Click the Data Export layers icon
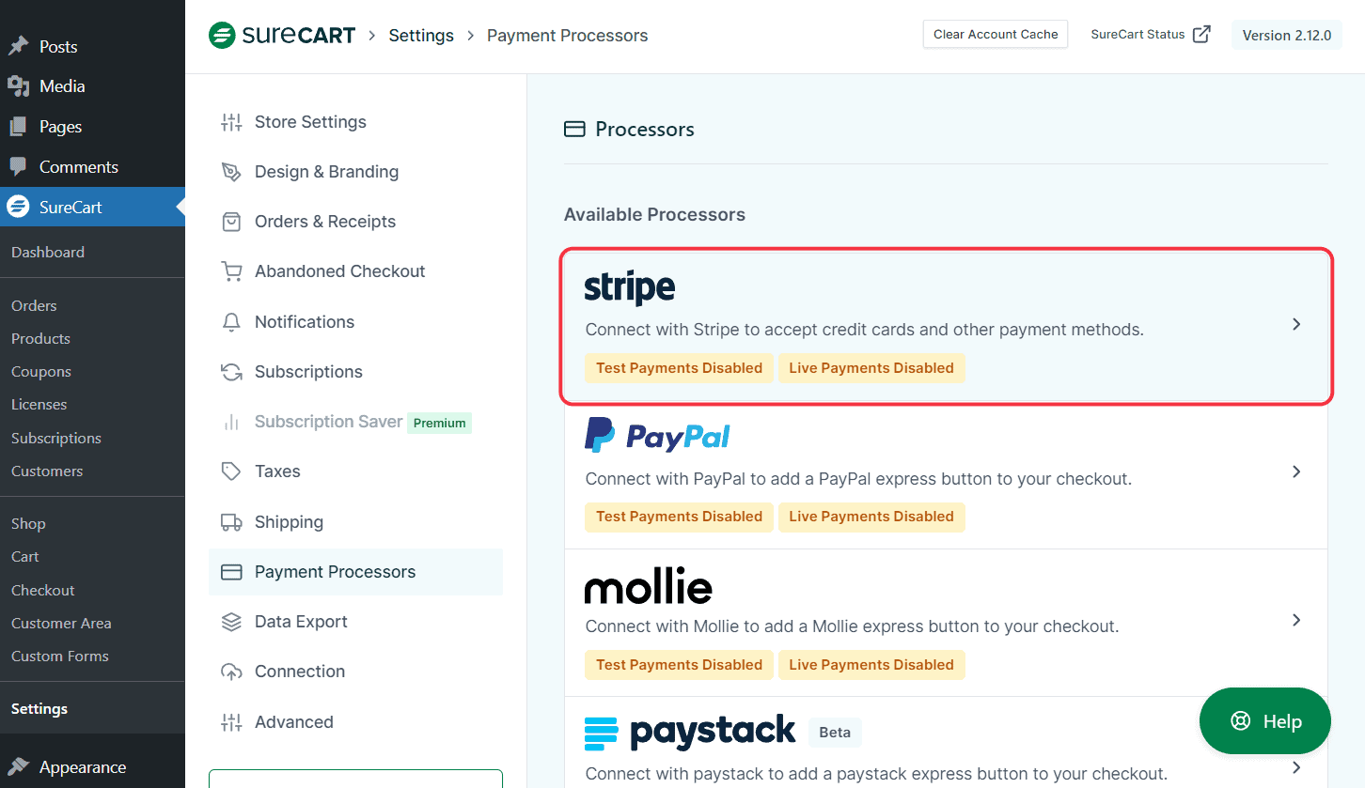Viewport: 1365px width, 788px height. pyautogui.click(x=231, y=622)
